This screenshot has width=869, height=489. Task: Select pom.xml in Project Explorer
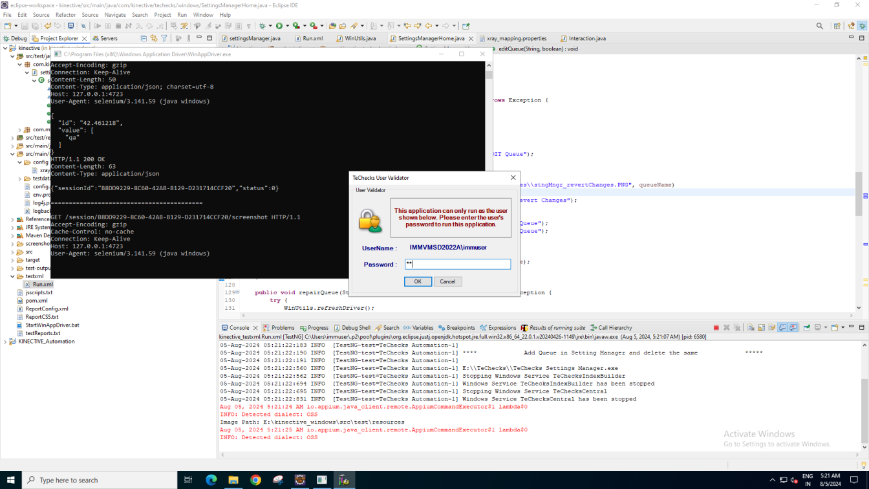[x=36, y=301]
